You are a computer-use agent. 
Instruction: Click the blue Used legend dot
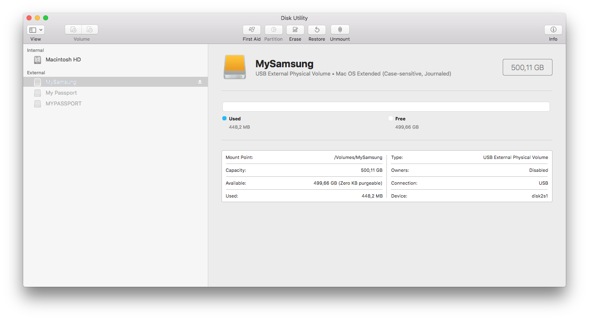(x=224, y=118)
